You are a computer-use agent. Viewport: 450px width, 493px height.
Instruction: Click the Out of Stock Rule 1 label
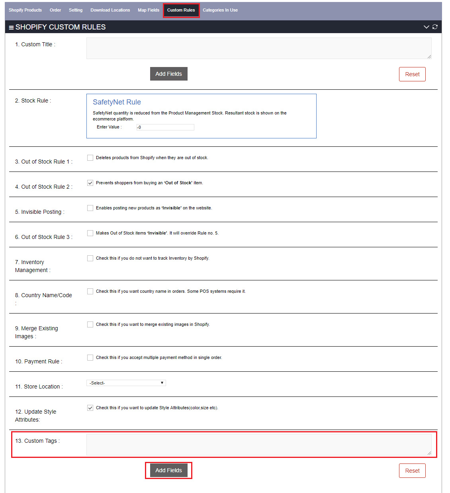tap(44, 162)
